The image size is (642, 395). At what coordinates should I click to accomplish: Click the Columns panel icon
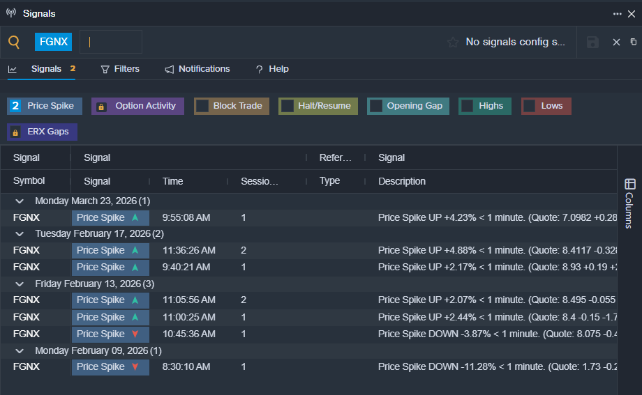[629, 185]
